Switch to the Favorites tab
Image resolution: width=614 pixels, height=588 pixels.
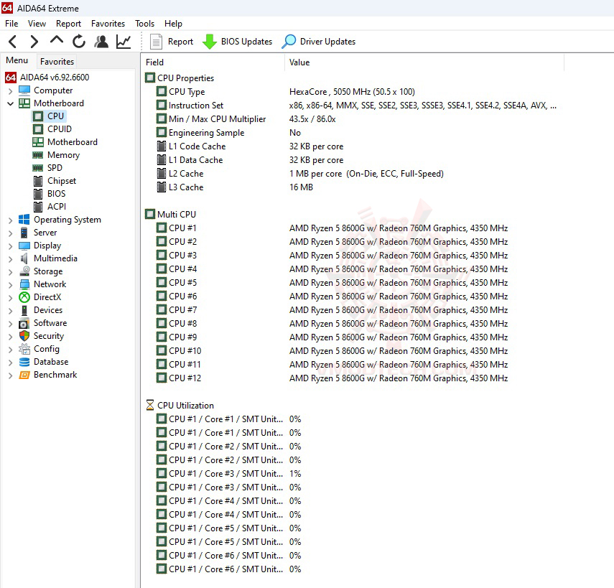click(x=57, y=62)
